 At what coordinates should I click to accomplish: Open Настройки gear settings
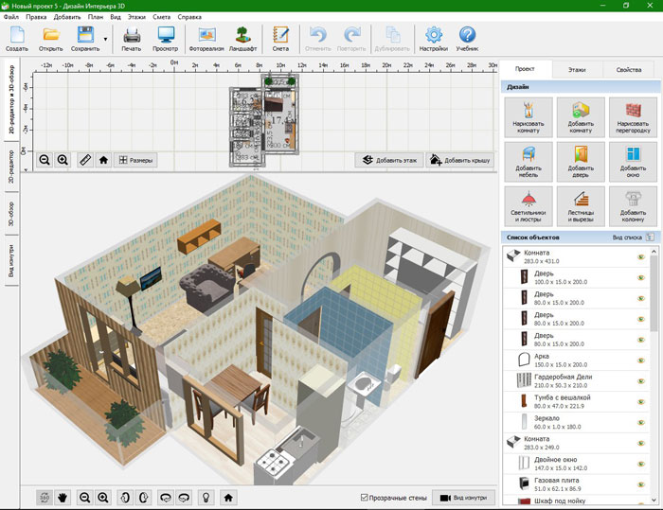(x=434, y=39)
